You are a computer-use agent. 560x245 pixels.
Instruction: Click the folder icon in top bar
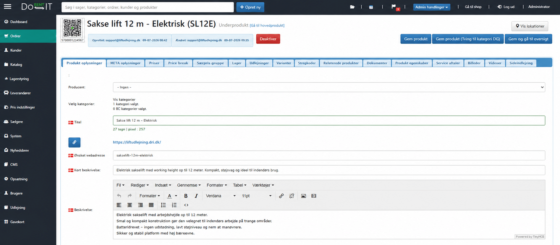pos(352,7)
